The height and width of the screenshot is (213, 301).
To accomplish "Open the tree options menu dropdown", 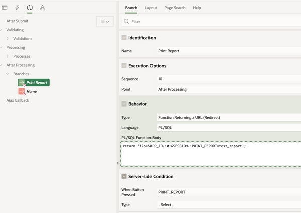I will click(x=105, y=21).
